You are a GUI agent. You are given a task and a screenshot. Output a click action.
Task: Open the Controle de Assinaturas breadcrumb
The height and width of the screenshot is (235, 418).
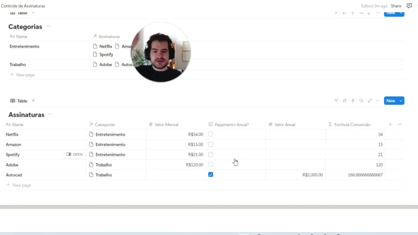pyautogui.click(x=23, y=6)
